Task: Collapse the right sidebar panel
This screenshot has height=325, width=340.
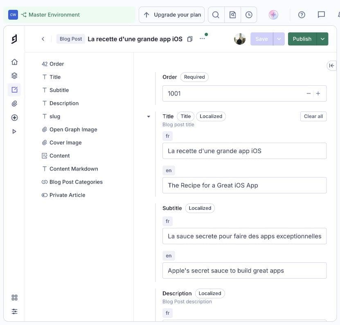Action: [x=331, y=66]
